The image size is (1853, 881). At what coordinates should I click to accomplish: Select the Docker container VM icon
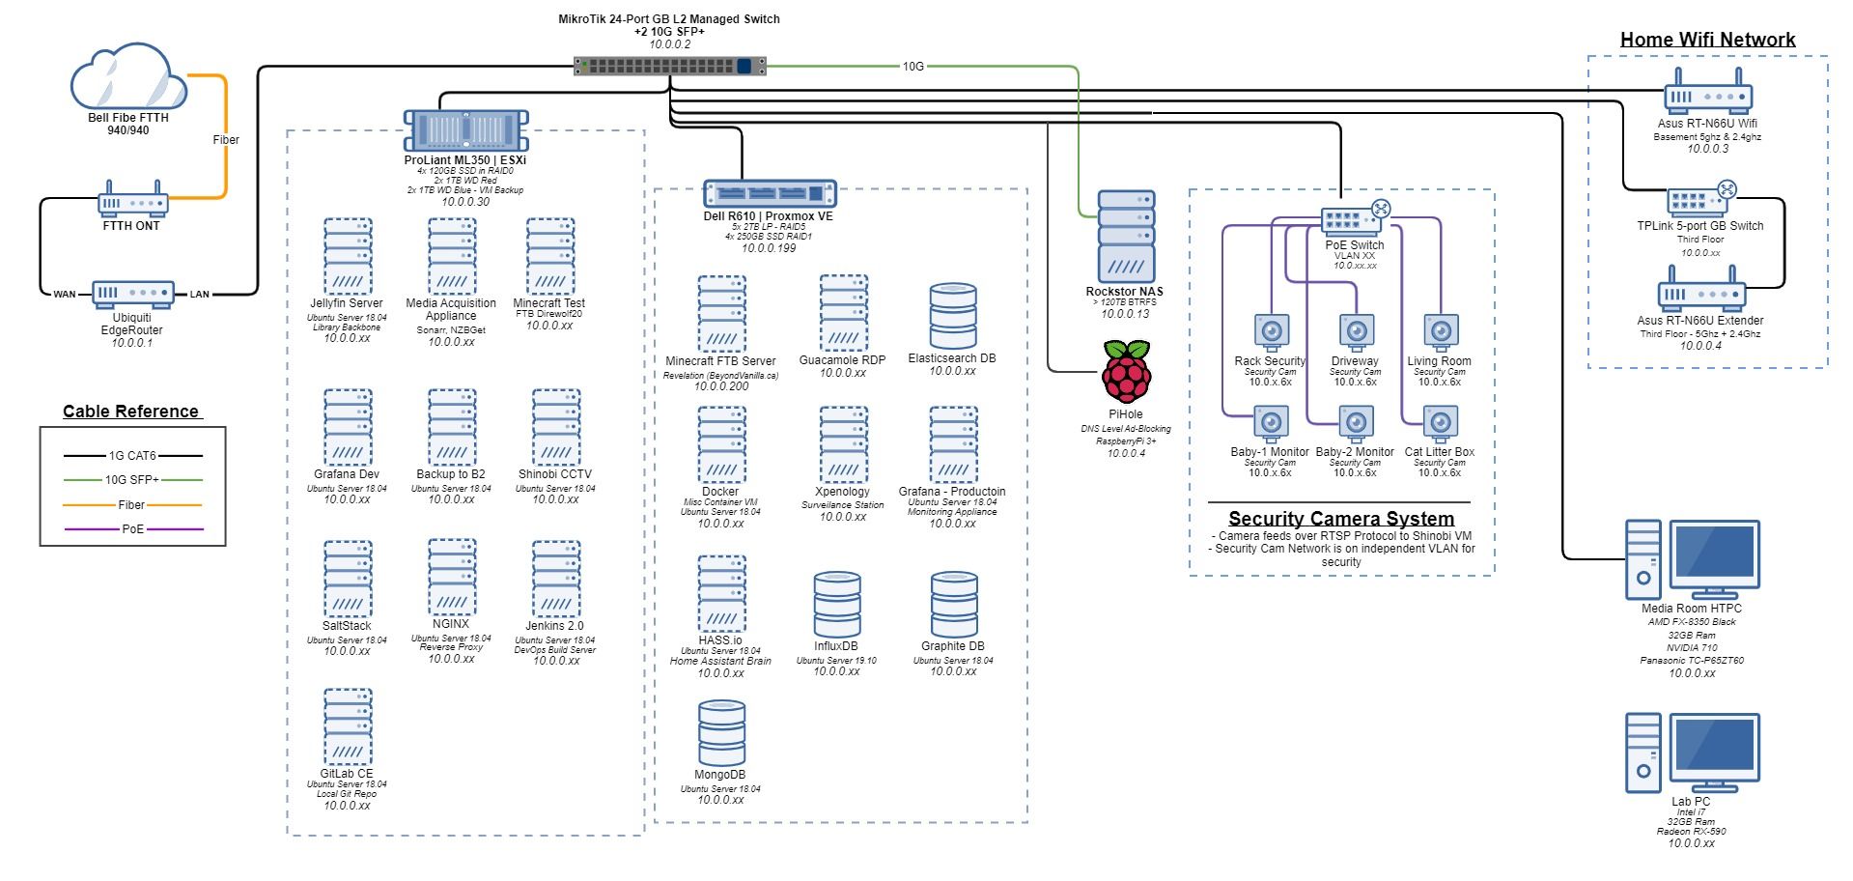click(x=722, y=444)
